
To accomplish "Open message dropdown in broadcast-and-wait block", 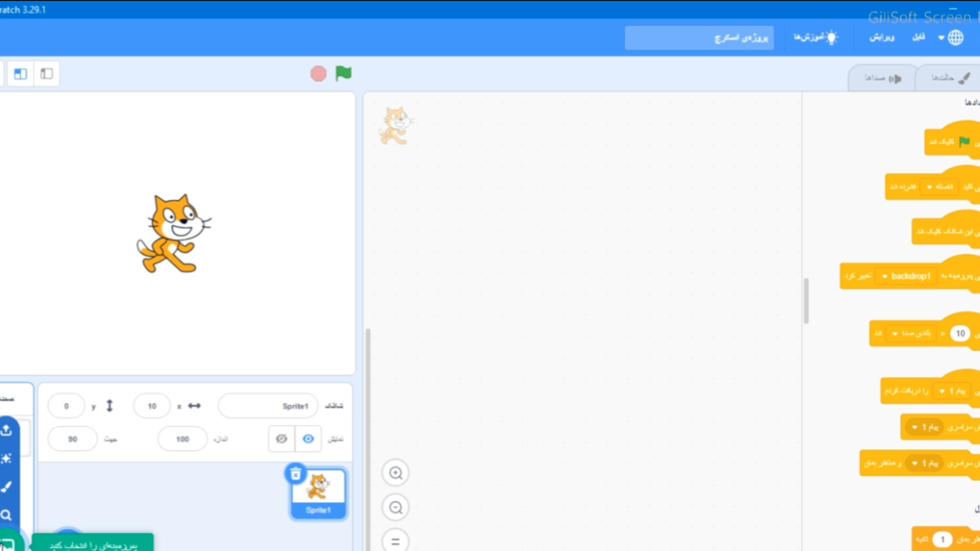I will coord(924,463).
